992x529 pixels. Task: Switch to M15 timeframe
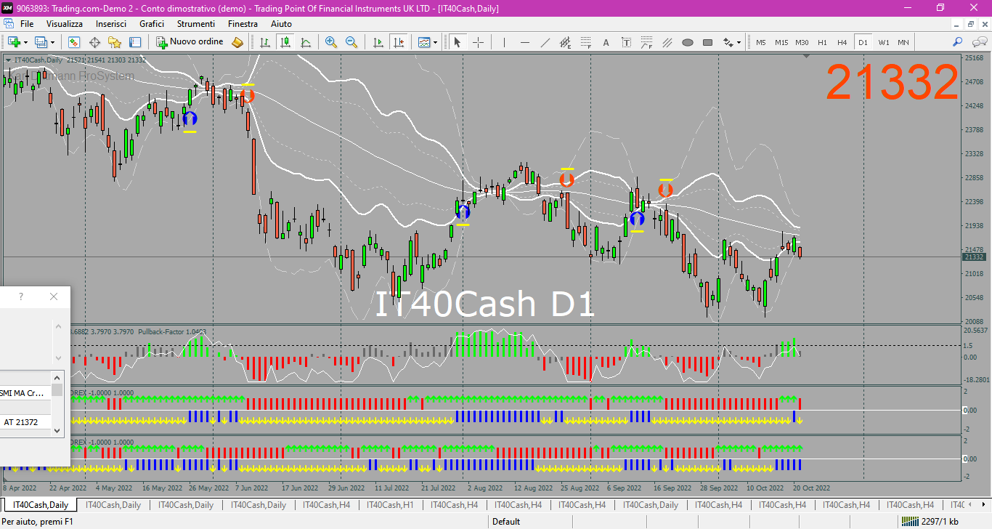(x=781, y=42)
